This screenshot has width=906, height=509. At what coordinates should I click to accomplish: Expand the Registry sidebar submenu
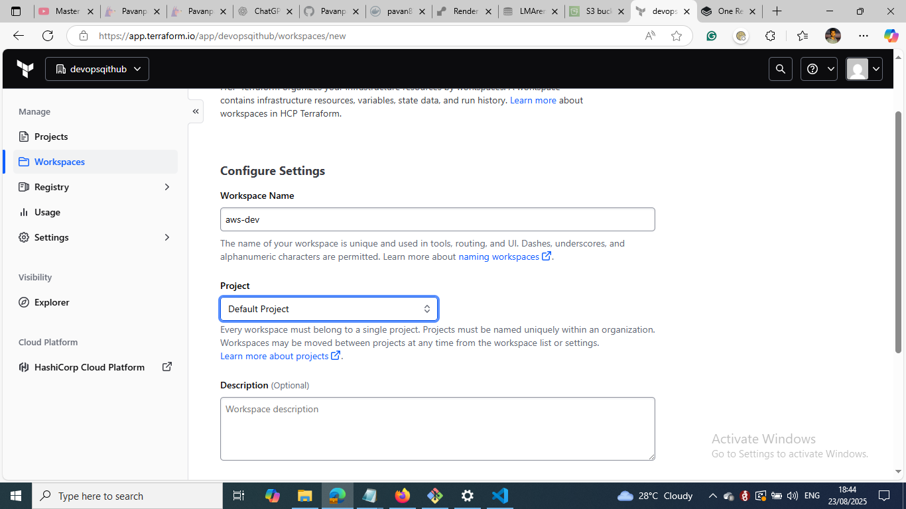(x=166, y=187)
